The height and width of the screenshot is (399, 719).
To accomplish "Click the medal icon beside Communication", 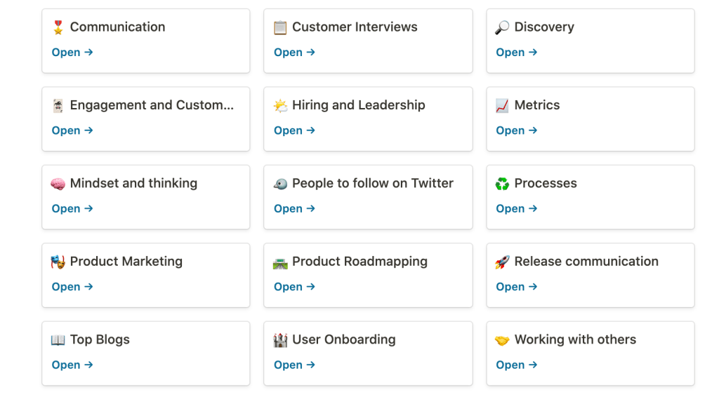I will coord(58,27).
